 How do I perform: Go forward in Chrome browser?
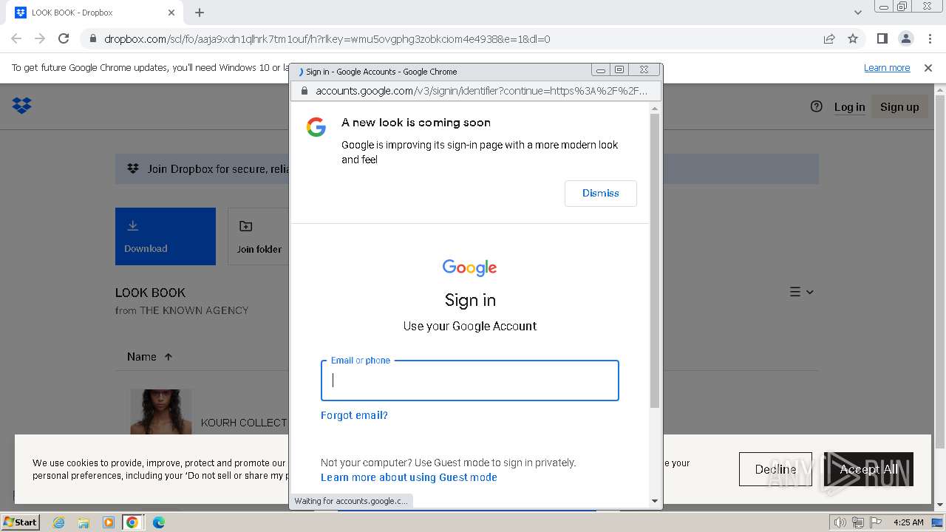point(40,38)
